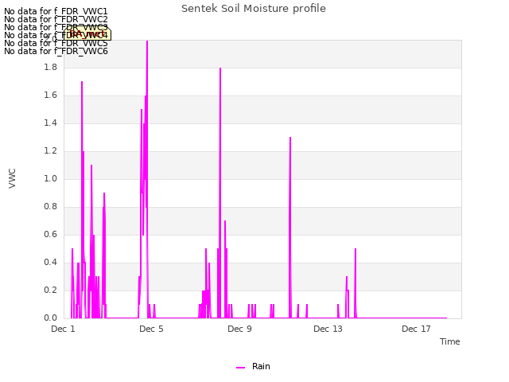The height and width of the screenshot is (382, 509).
Task: Click the Dec 1 x-axis tick label
Action: (64, 329)
